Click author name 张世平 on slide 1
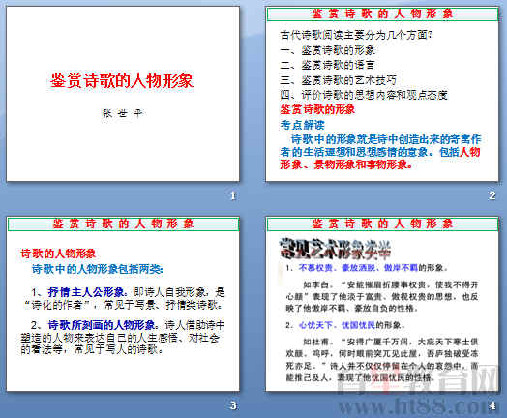Screen dimensions: 507x418 pyautogui.click(x=122, y=113)
